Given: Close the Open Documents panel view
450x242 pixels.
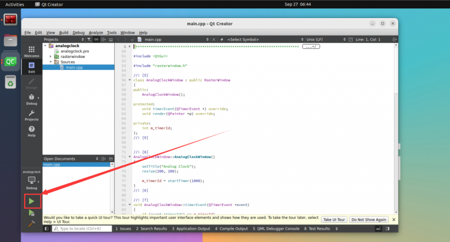Looking at the screenshot, I should 111,159.
